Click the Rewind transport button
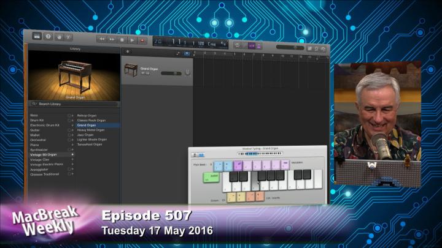 (102, 39)
